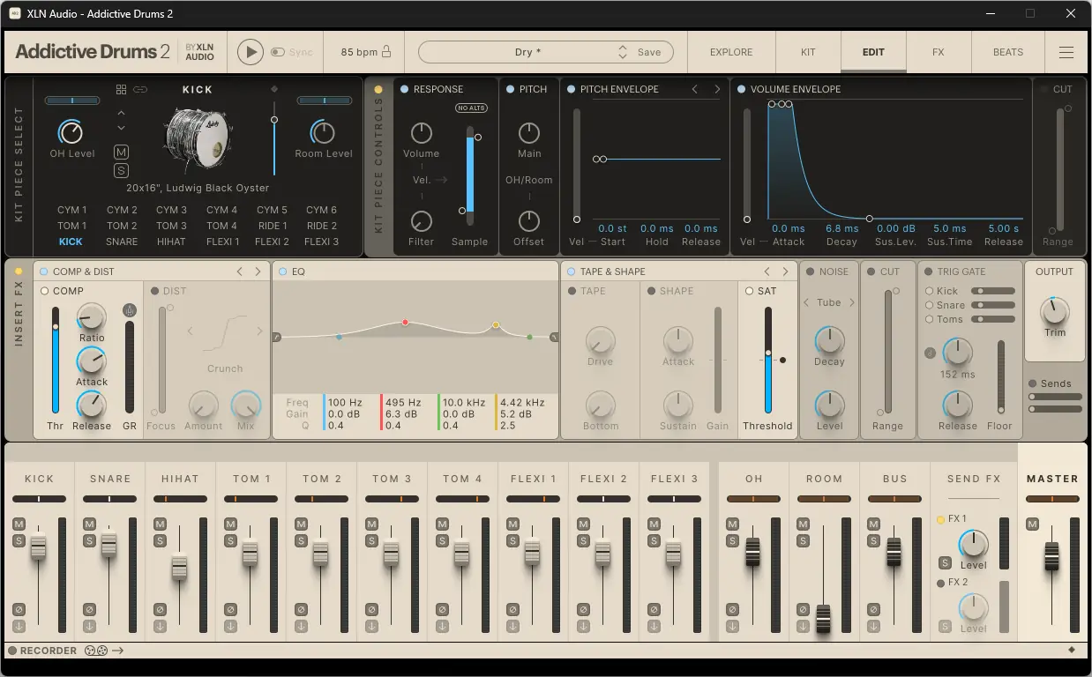Screen dimensions: 1092x677
Task: Mute the KICK piece with its M button
Action: pyautogui.click(x=121, y=153)
